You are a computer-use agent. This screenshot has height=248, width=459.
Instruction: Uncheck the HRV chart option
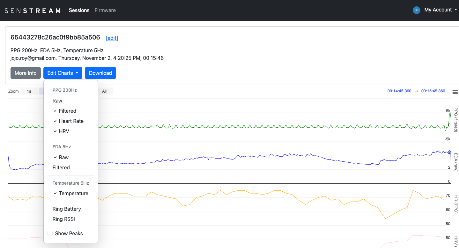pyautogui.click(x=64, y=131)
